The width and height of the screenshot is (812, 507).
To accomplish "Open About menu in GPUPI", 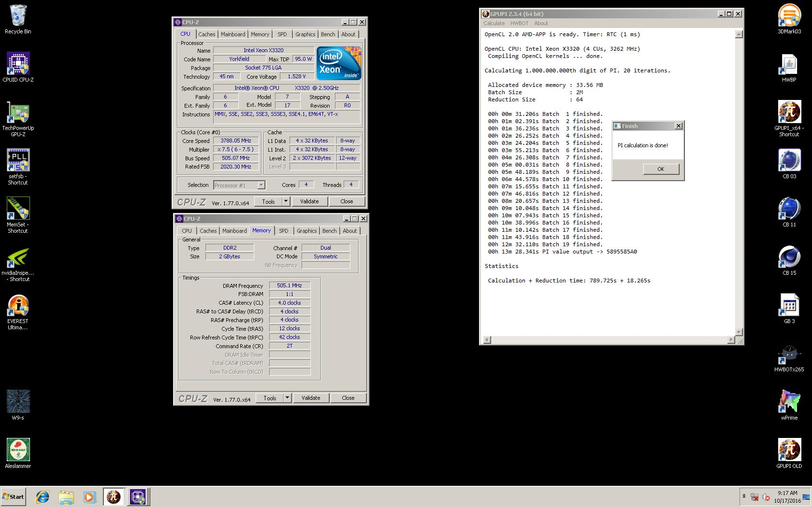I will click(x=541, y=23).
